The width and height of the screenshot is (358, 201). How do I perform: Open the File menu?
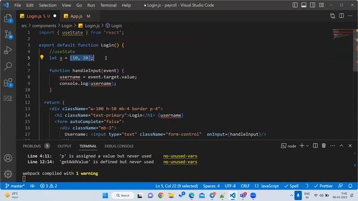click(17, 5)
